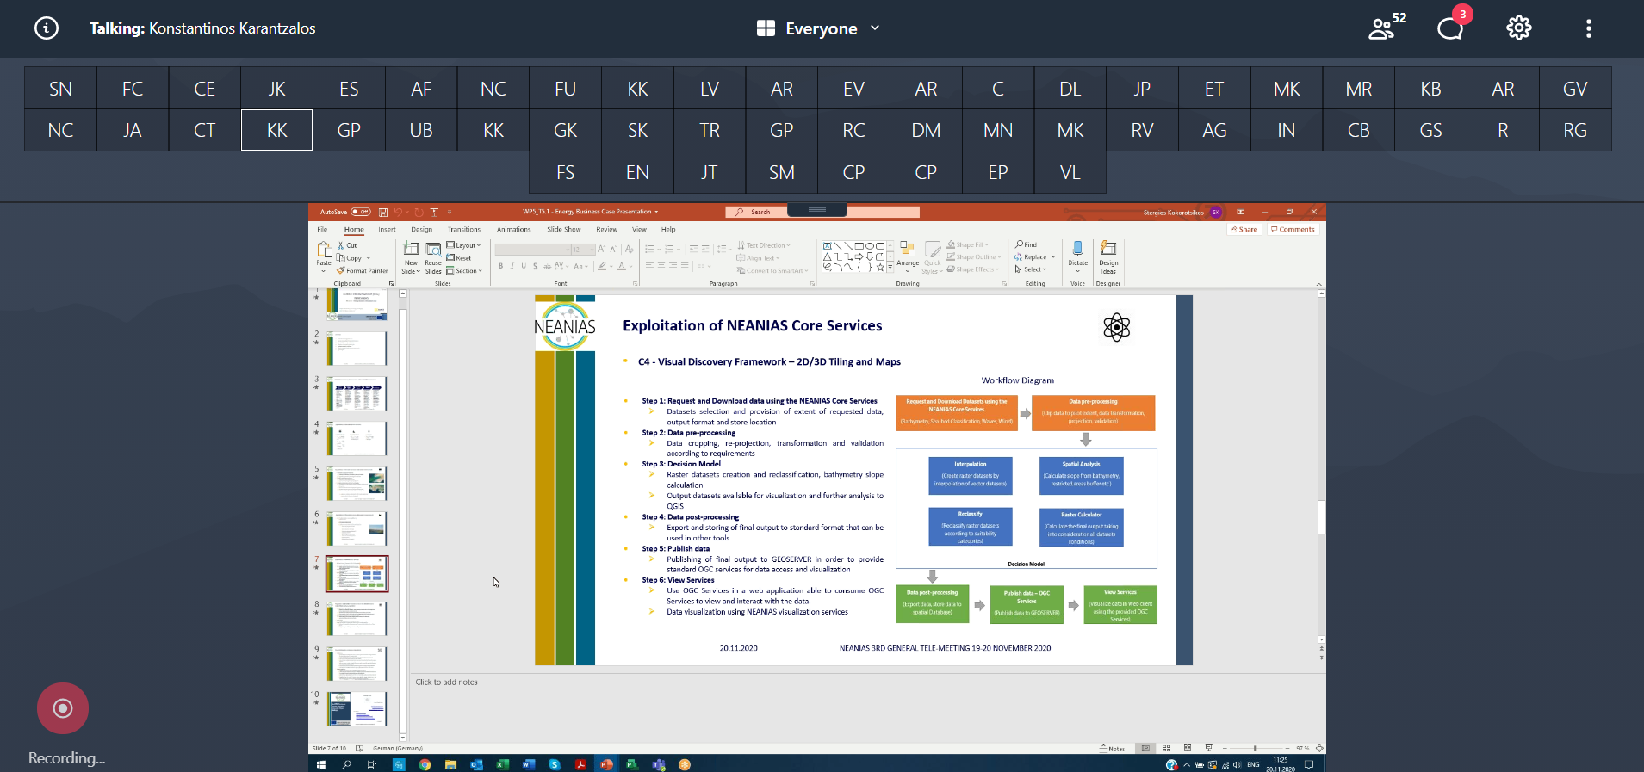Image resolution: width=1644 pixels, height=772 pixels.
Task: Click Arrange in the Drawing group
Action: coord(908,254)
